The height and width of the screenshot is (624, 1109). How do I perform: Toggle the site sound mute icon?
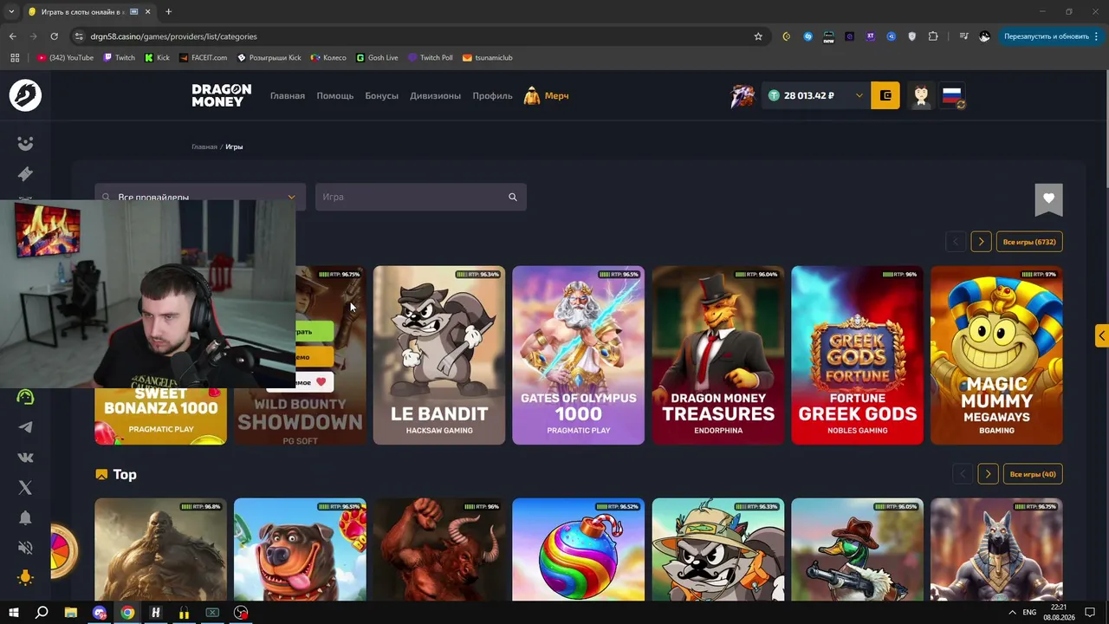pos(25,548)
